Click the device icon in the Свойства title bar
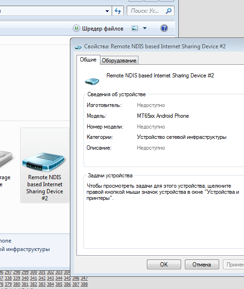Viewport: 244px width, 289px height. pos(78,47)
